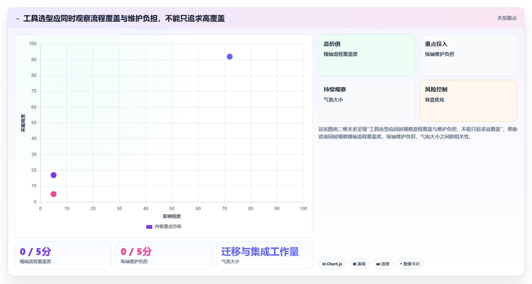The height and width of the screenshot is (284, 532).
Task: Click the pink data point at the bottom left of the chart
Action: point(53,194)
